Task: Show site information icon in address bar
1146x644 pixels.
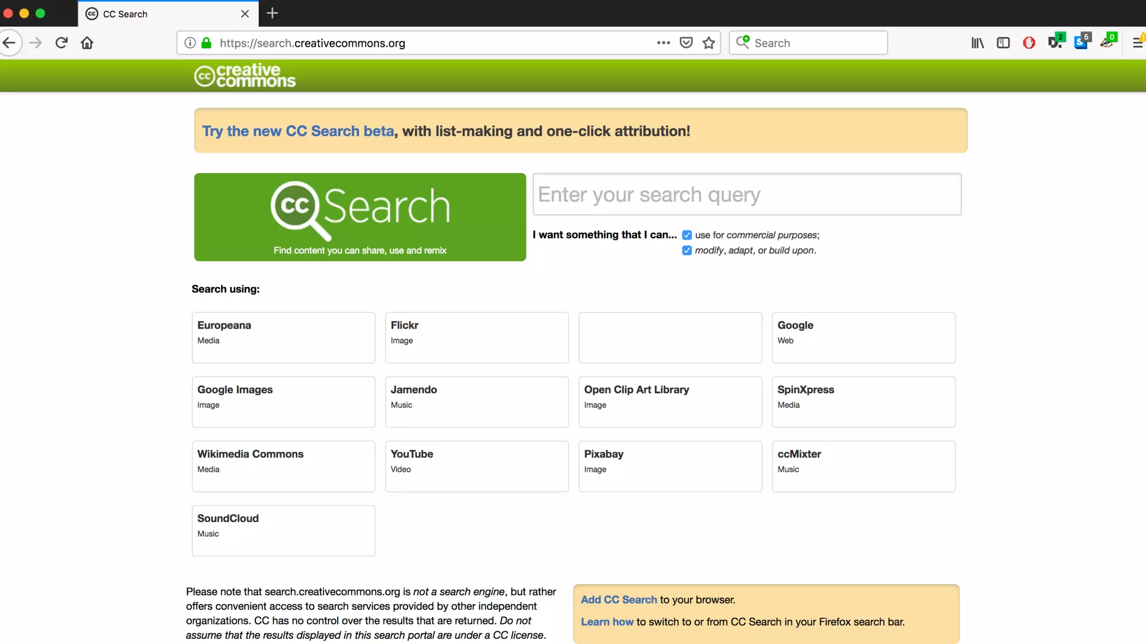Action: click(x=190, y=43)
